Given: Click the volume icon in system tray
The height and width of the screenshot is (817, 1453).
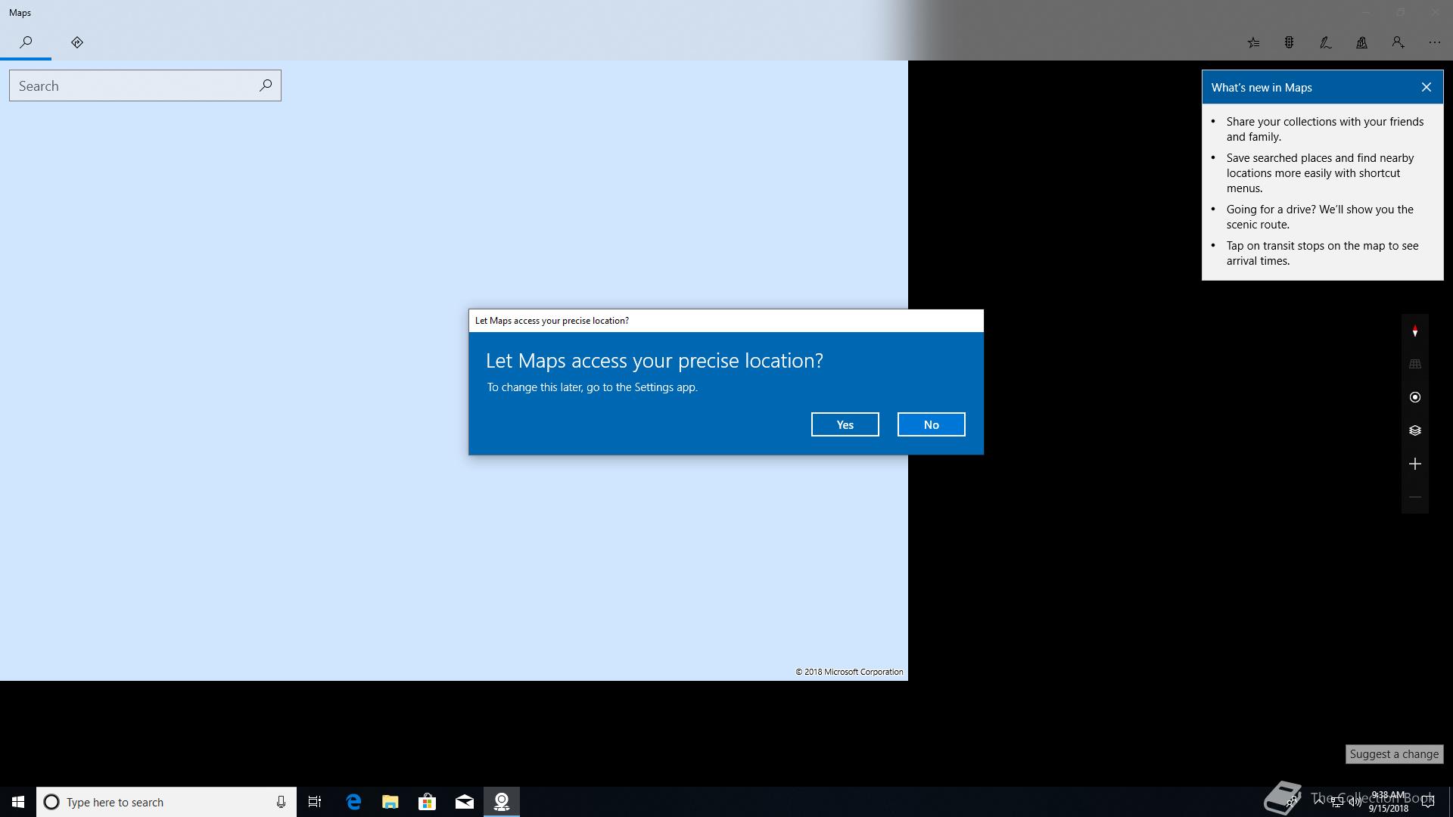Looking at the screenshot, I should point(1355,803).
